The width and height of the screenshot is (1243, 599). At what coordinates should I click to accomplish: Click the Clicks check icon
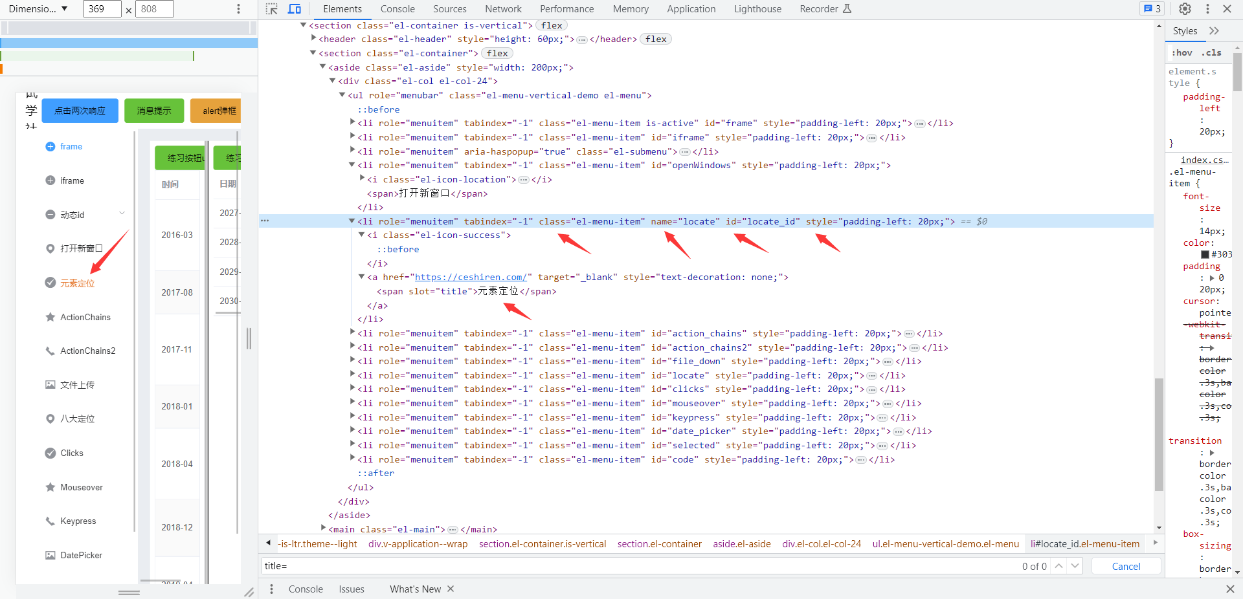tap(50, 453)
